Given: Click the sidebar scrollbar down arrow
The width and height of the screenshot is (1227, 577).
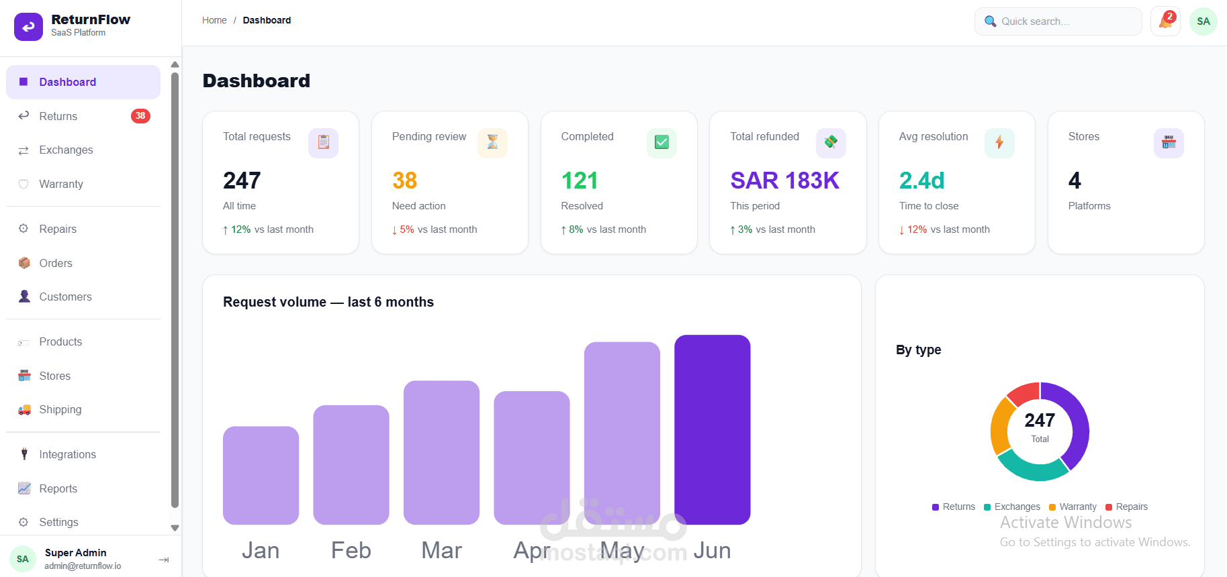Looking at the screenshot, I should 175,528.
